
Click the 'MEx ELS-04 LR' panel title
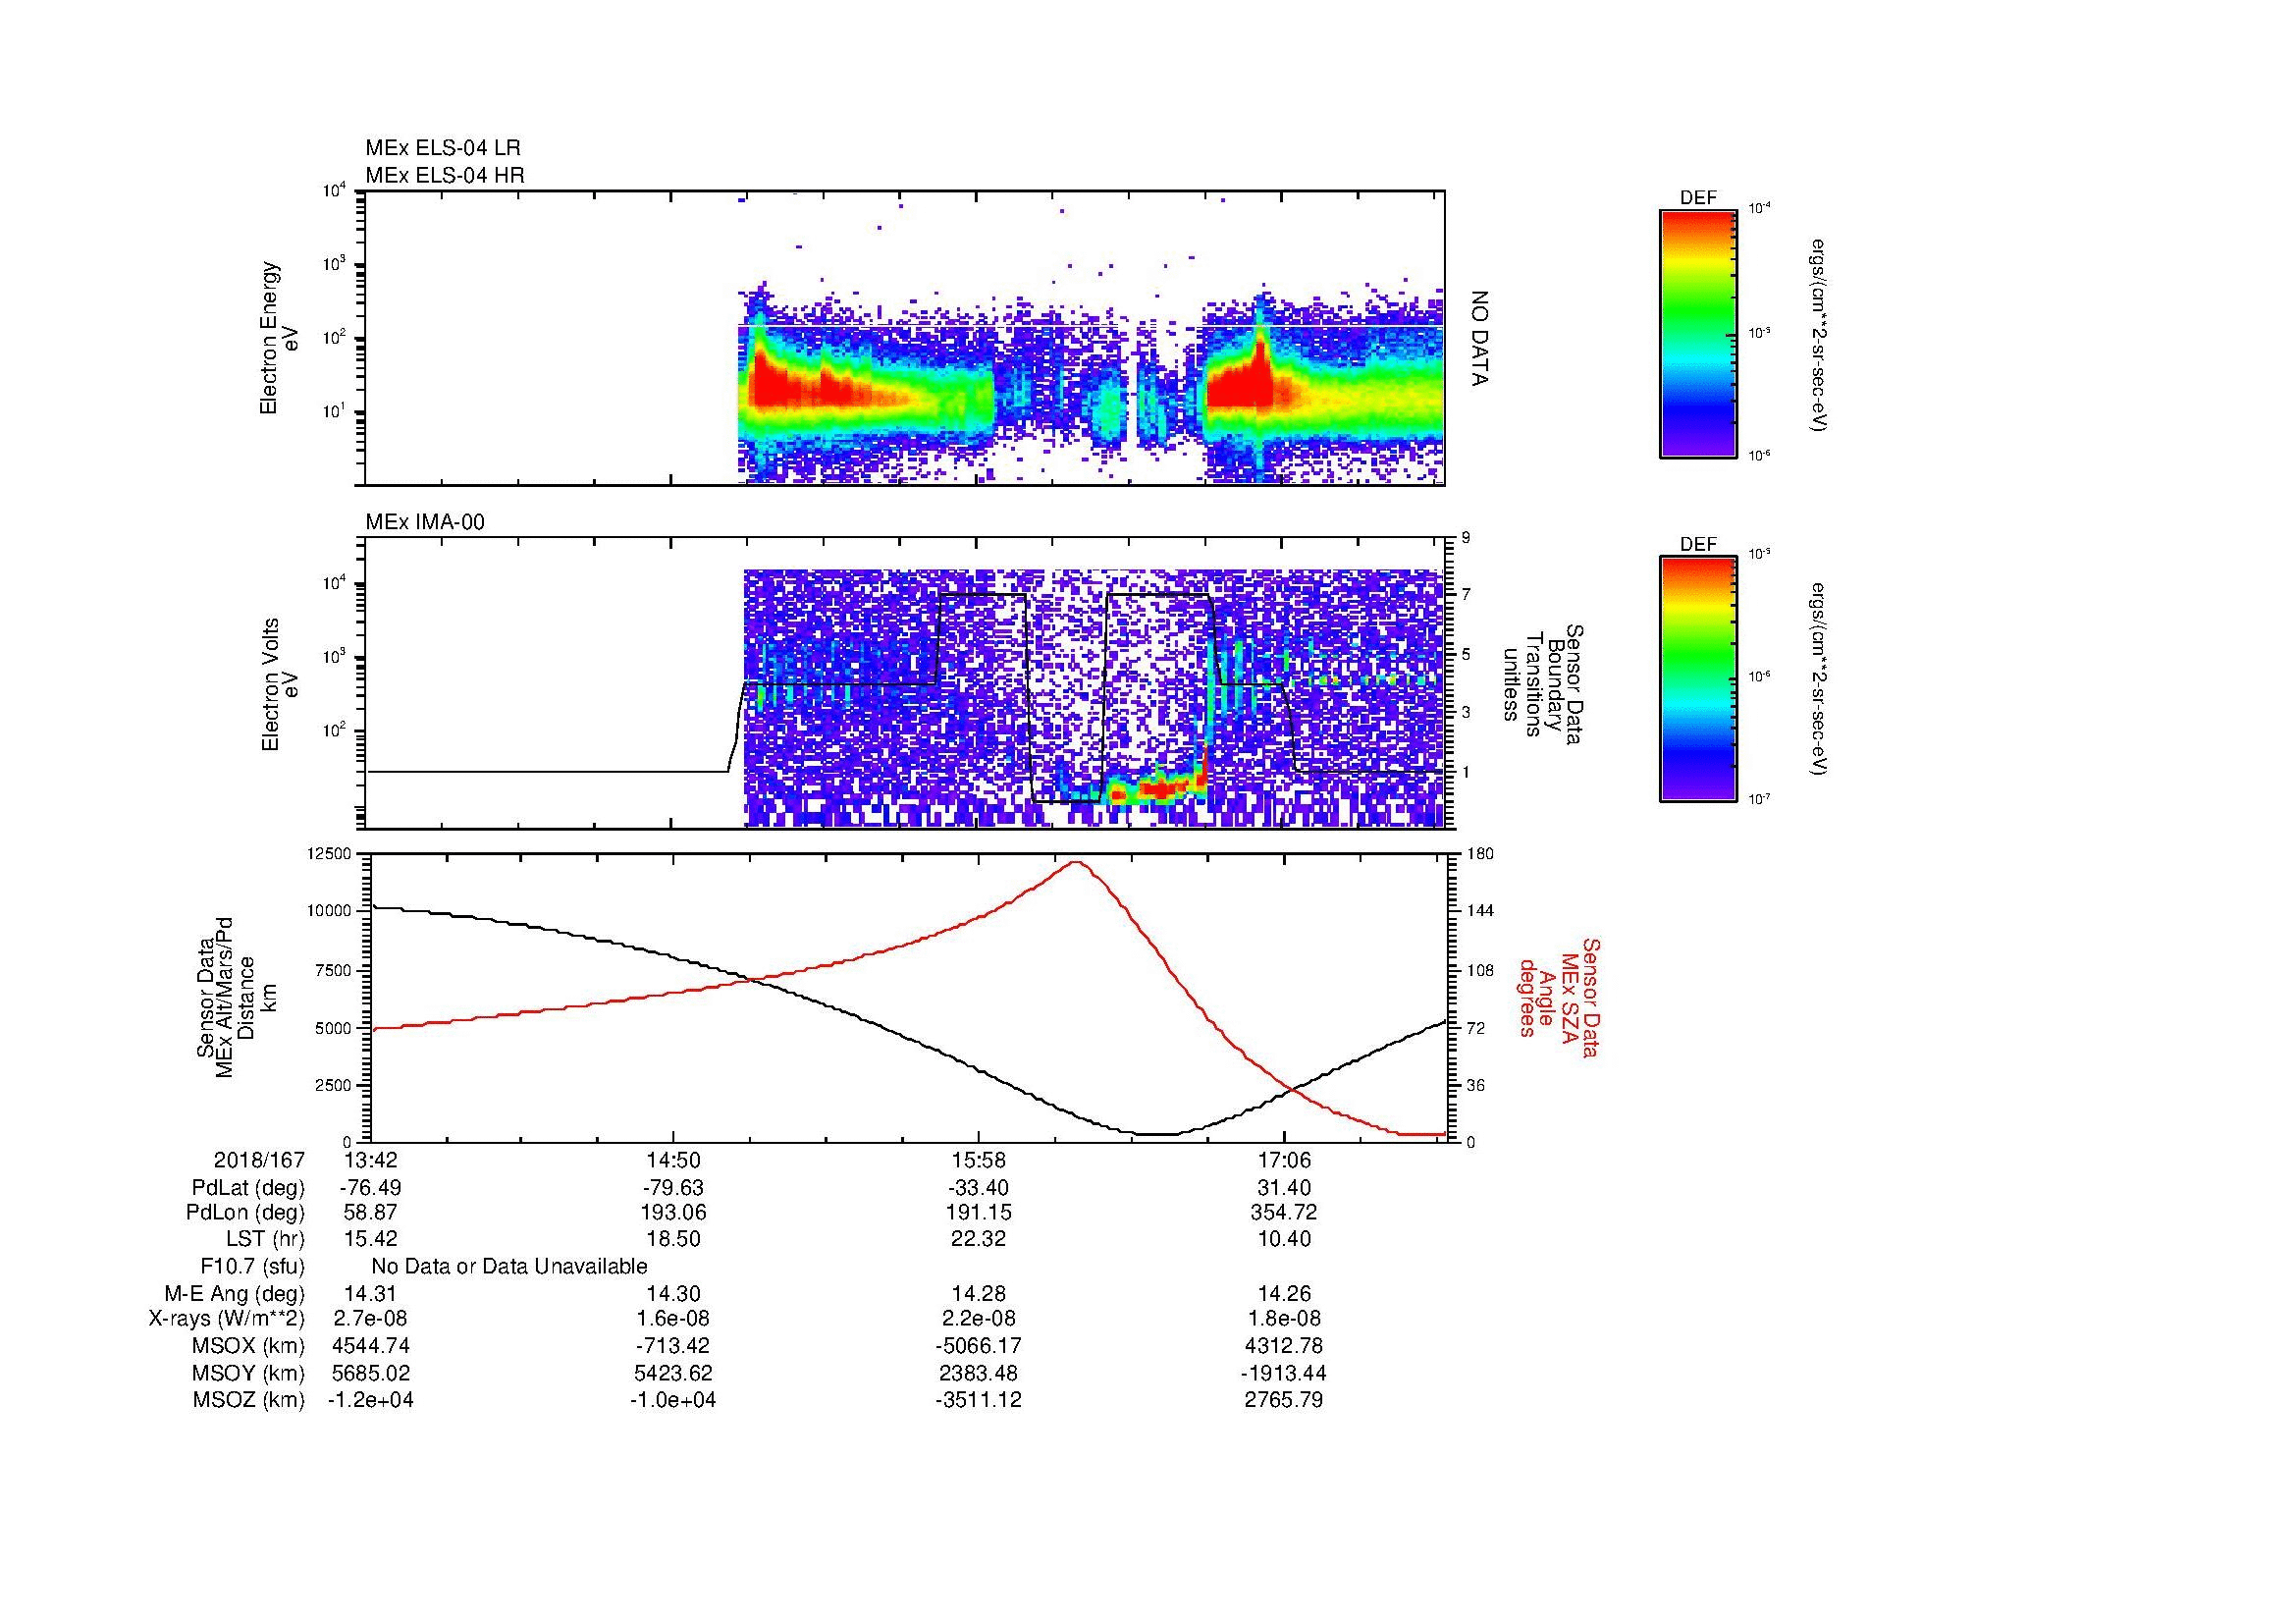[x=443, y=148]
